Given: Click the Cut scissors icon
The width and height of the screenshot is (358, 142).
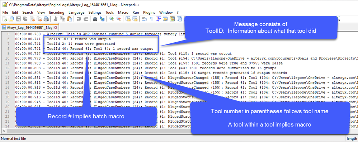Looking at the screenshot, I should pyautogui.click(x=56, y=19).
